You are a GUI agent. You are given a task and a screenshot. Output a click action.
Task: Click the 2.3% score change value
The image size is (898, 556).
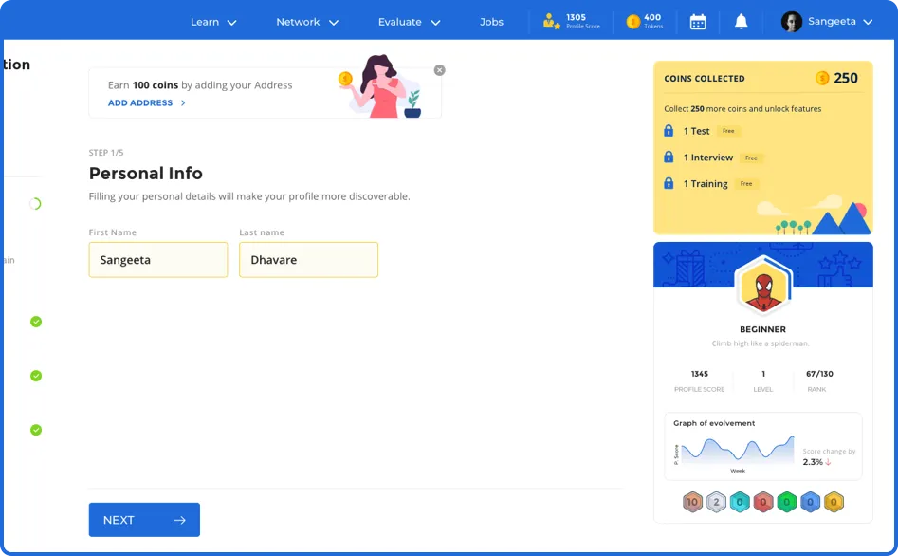[813, 462]
